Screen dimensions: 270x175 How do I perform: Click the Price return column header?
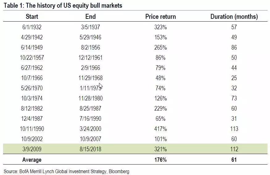click(x=160, y=17)
